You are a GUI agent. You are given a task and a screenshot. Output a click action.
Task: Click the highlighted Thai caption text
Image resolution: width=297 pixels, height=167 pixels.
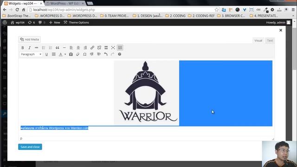pos(54,128)
